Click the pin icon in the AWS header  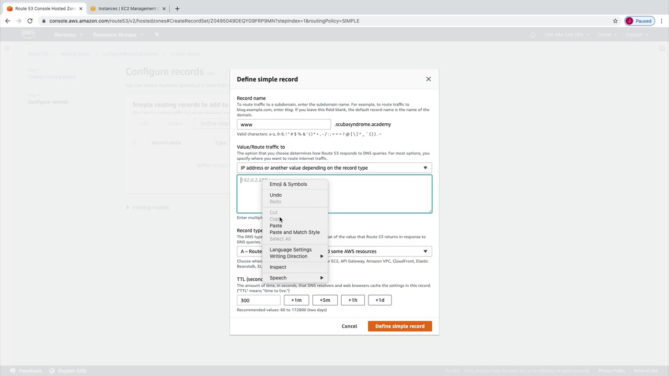pos(157,34)
